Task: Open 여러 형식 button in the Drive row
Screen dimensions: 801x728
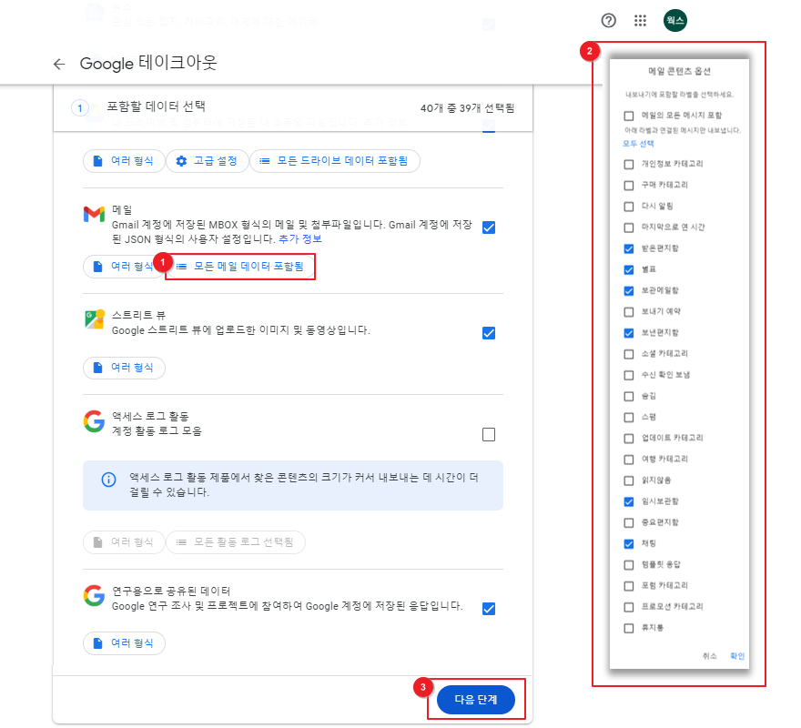Action: (x=124, y=161)
